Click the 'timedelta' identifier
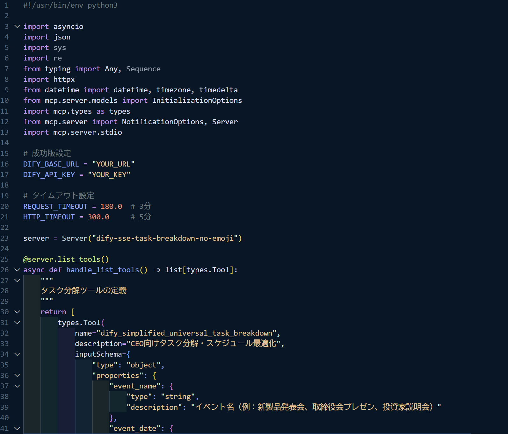508x434 pixels. pos(219,90)
